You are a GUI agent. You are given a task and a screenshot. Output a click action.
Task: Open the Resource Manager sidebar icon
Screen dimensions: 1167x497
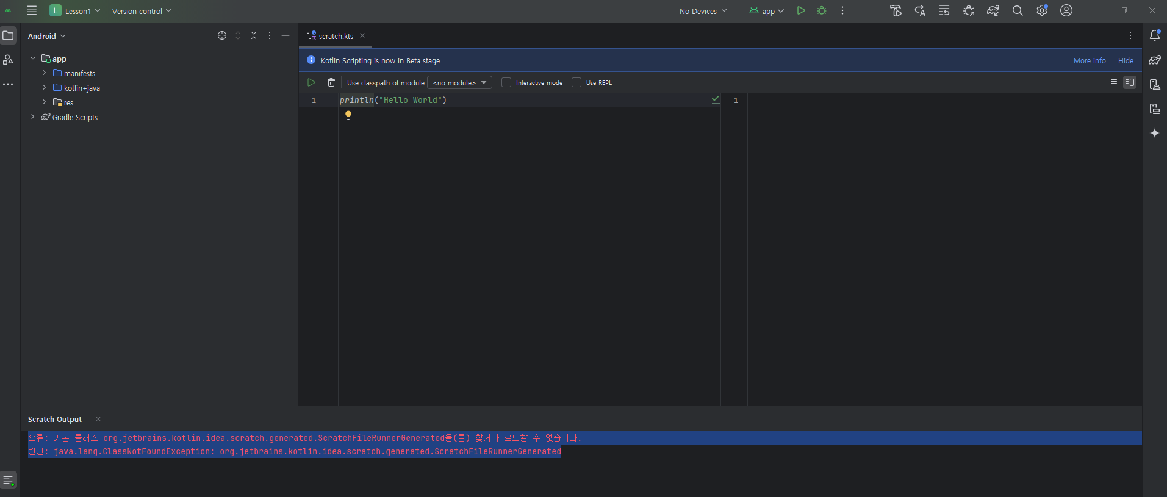(x=8, y=59)
